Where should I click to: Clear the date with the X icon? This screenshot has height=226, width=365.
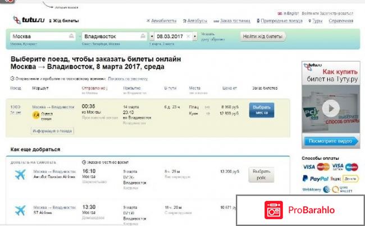click(188, 37)
